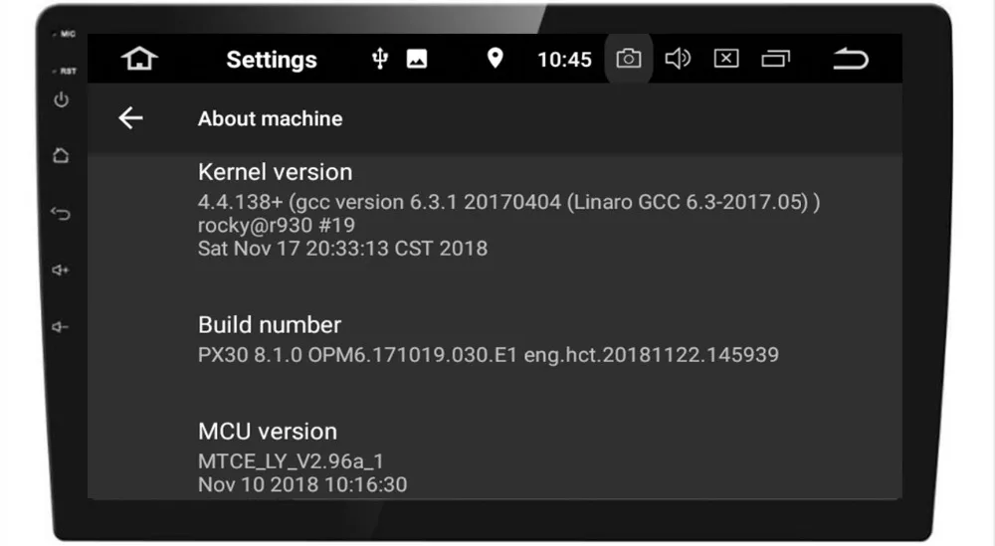Increase volume with side panel button
This screenshot has width=995, height=546.
click(x=61, y=271)
